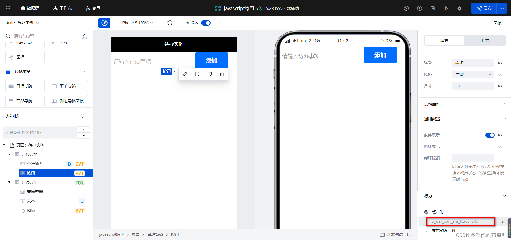Click the save disk icon in top bar
This screenshot has width=511, height=240.
[433, 8]
